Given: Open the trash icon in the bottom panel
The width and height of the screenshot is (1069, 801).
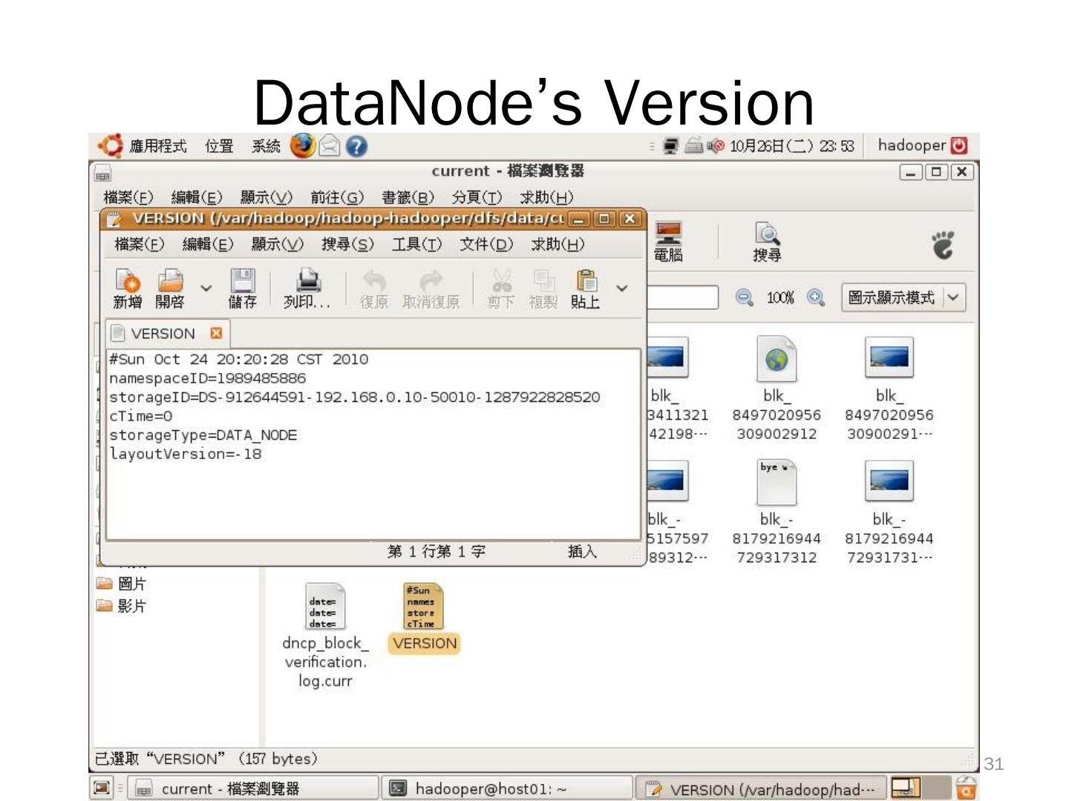Looking at the screenshot, I should point(966,788).
